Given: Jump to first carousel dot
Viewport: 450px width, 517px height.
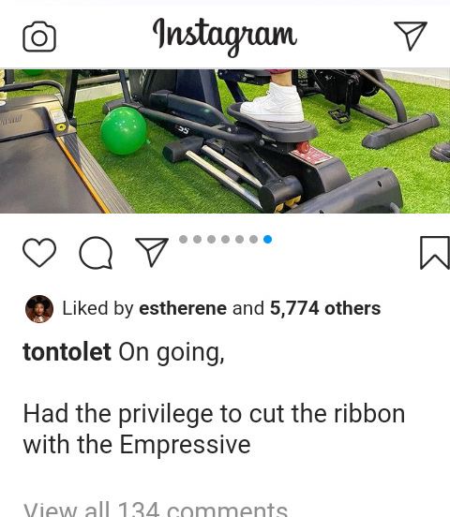Looking at the screenshot, I should point(183,239).
